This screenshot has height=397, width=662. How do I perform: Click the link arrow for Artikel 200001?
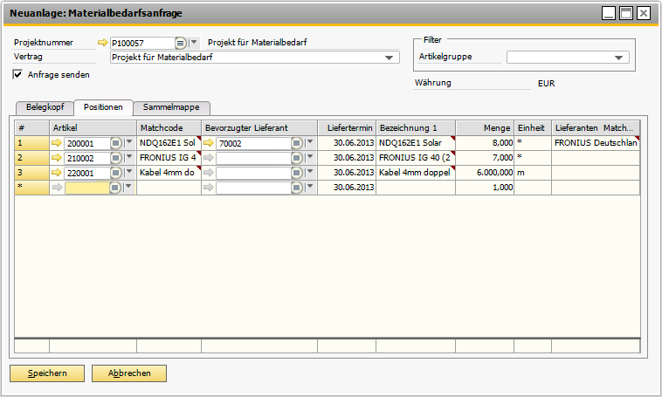click(58, 143)
